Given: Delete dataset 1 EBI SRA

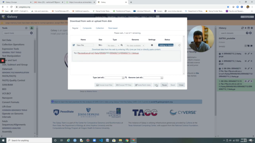Looking at the screenshot, I should click(x=251, y=81).
